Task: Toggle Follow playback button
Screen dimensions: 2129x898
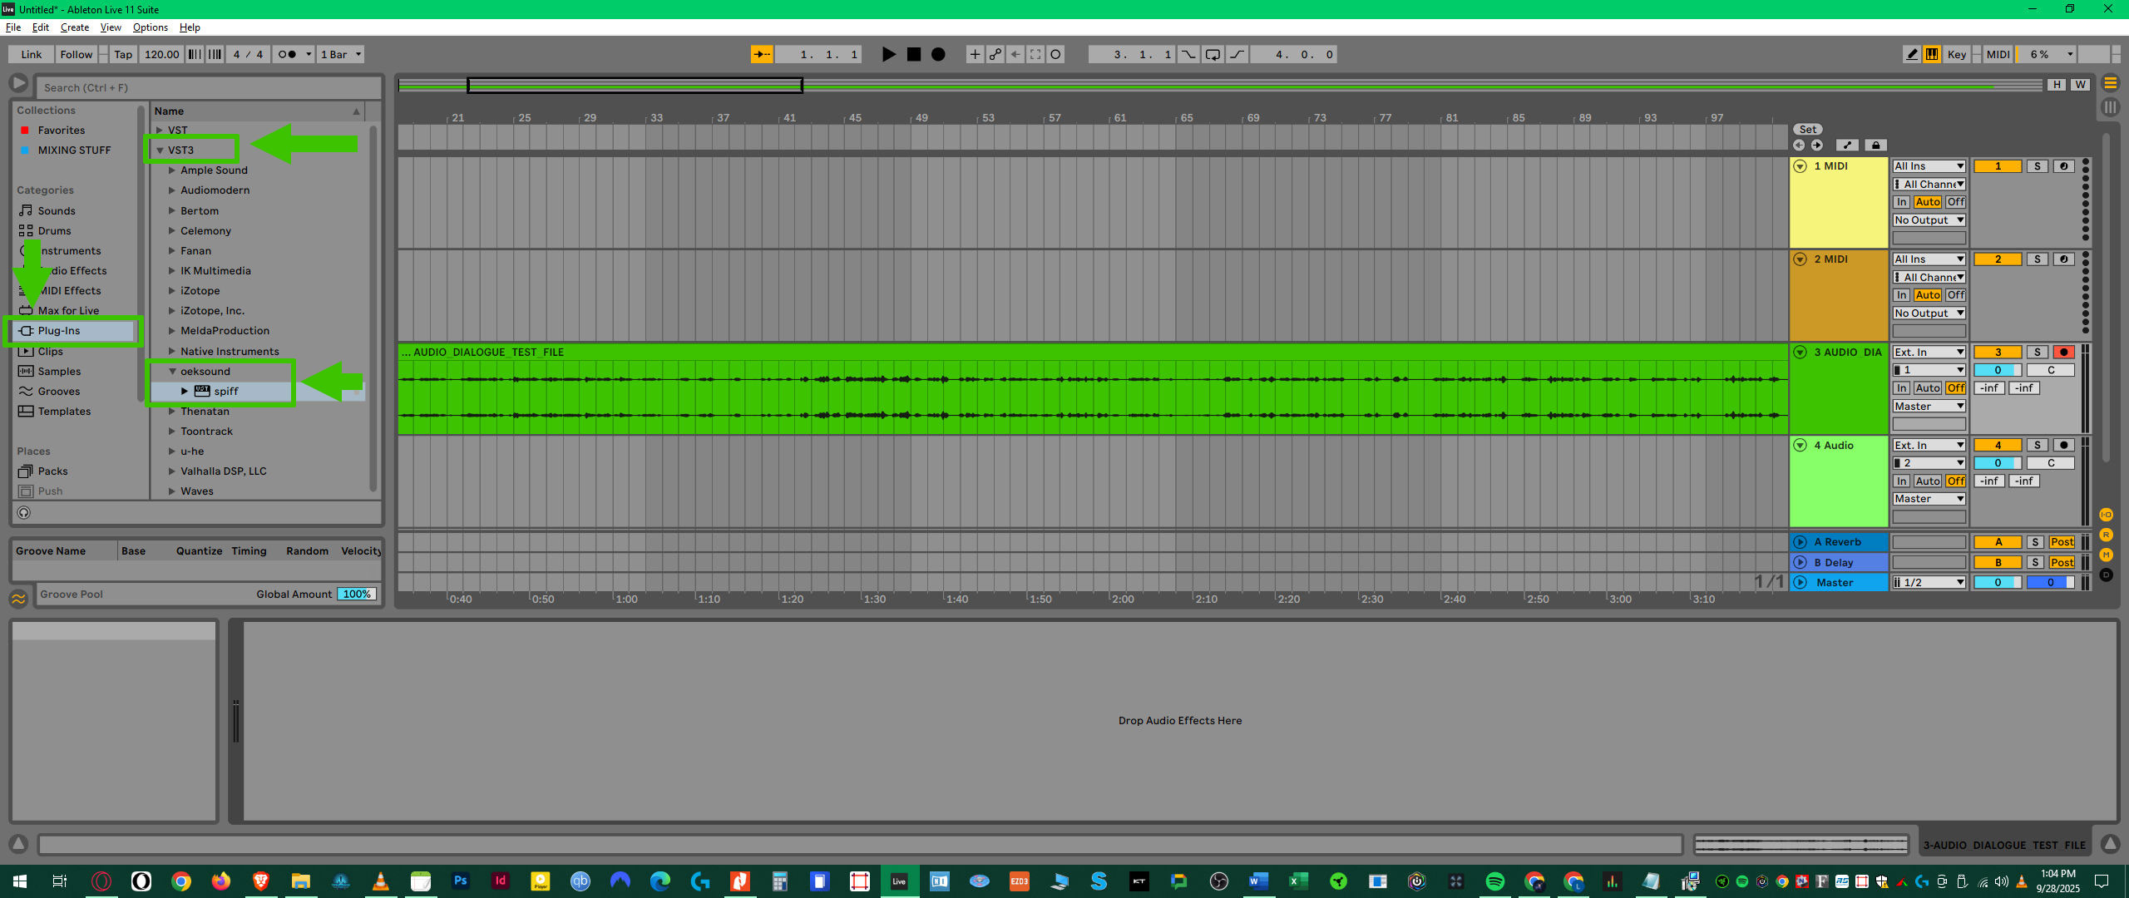Action: click(x=77, y=54)
